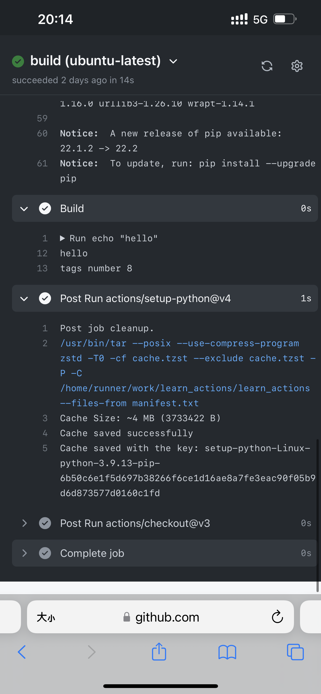Tap the github.com address bar
Viewport: 321px width, 694px height.
[x=167, y=617]
